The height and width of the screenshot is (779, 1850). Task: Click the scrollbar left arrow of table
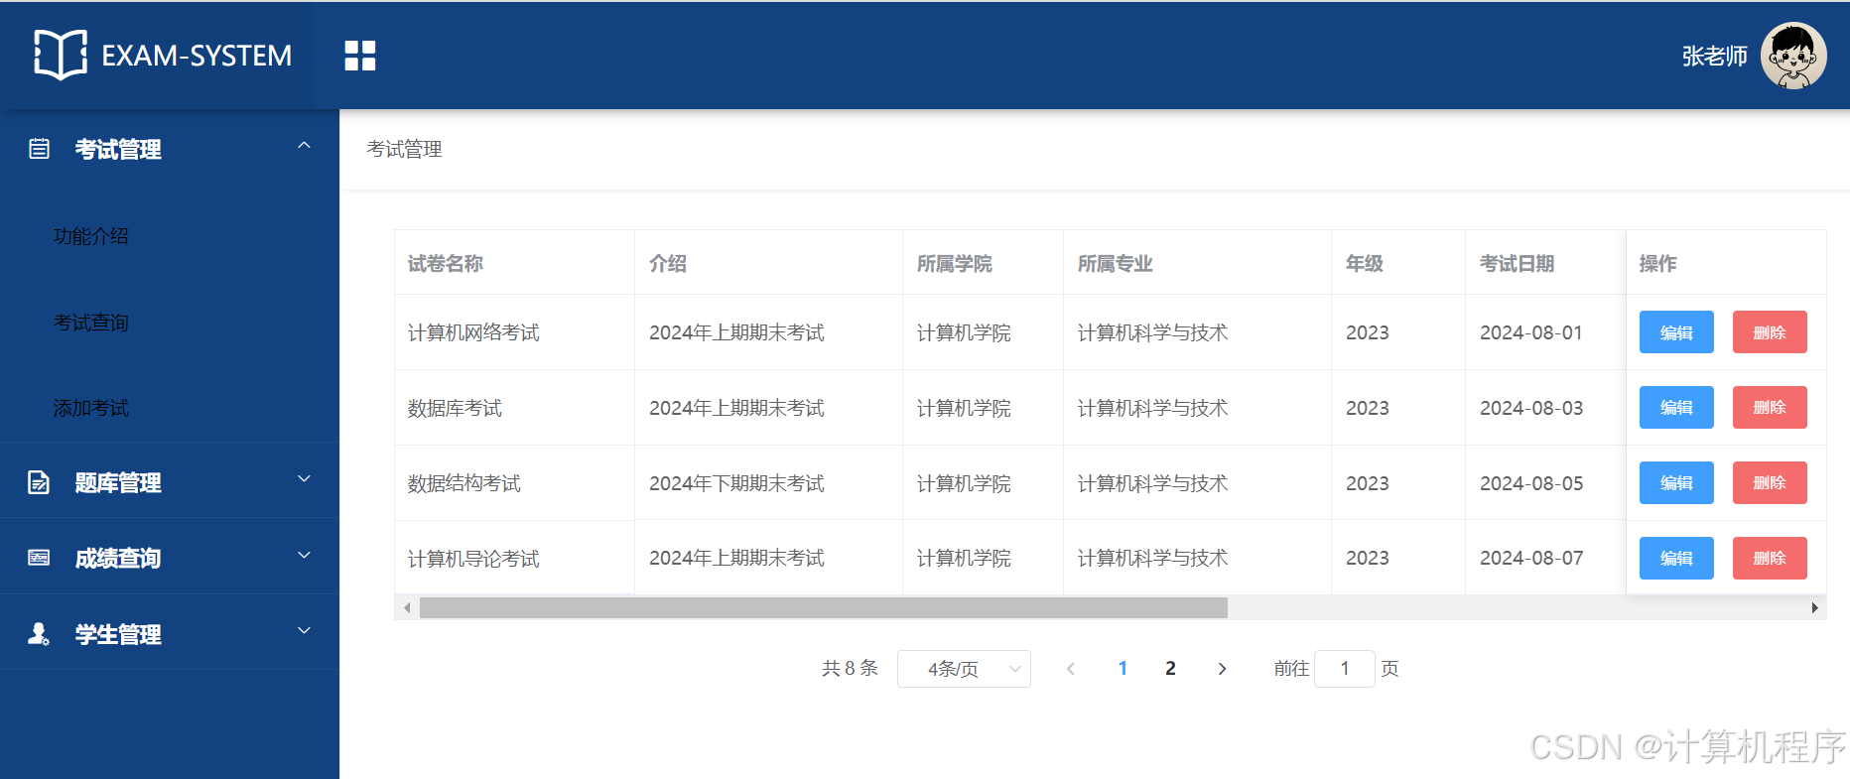pos(407,607)
